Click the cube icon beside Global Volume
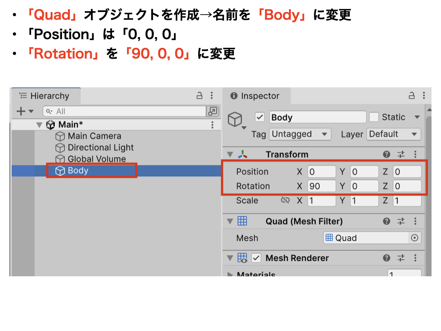 tap(60, 159)
